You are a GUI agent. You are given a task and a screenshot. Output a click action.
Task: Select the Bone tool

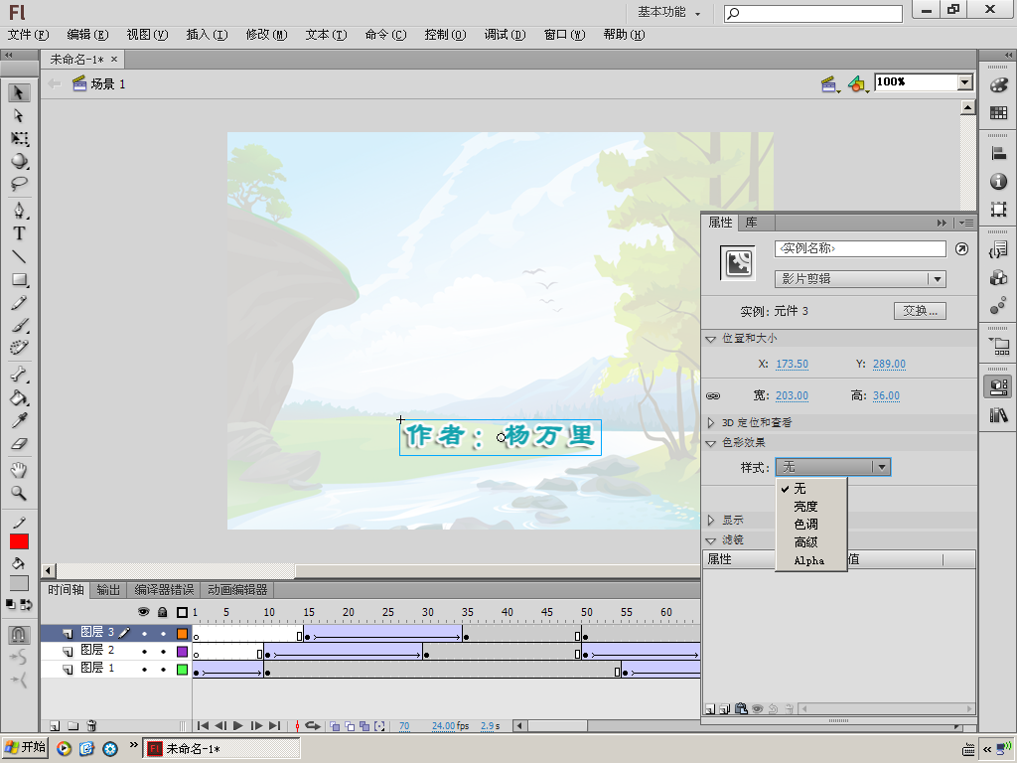(19, 375)
